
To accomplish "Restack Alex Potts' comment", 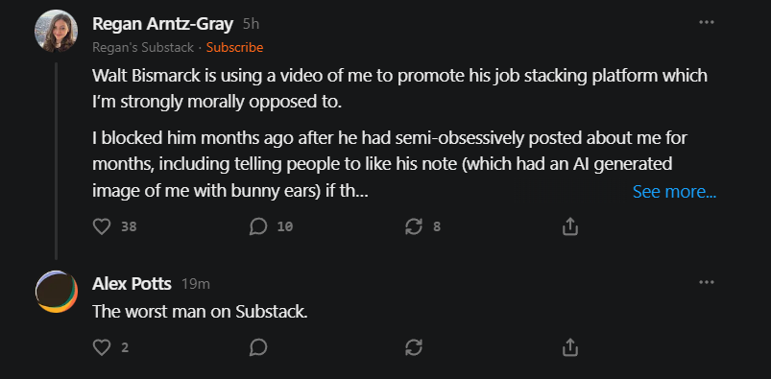I will click(x=414, y=347).
